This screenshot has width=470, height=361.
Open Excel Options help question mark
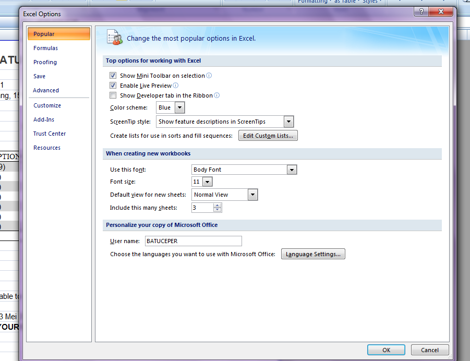pos(421,11)
